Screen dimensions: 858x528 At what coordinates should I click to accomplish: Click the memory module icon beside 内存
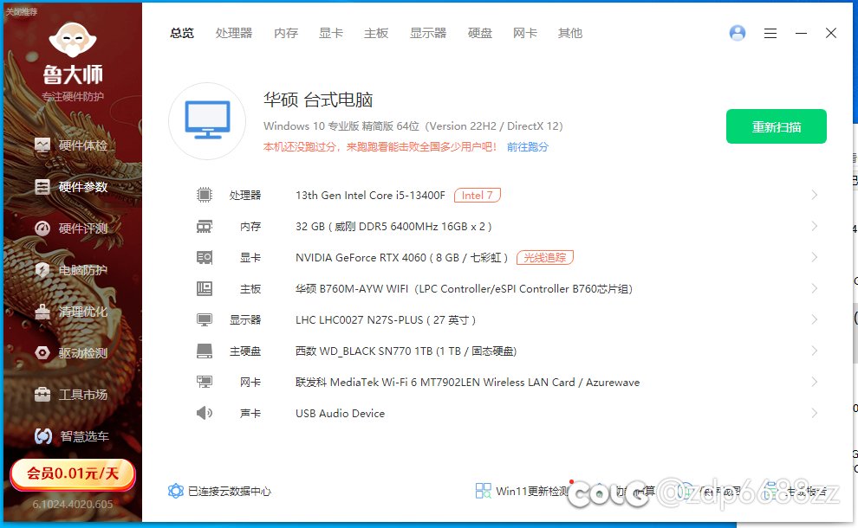click(x=205, y=226)
